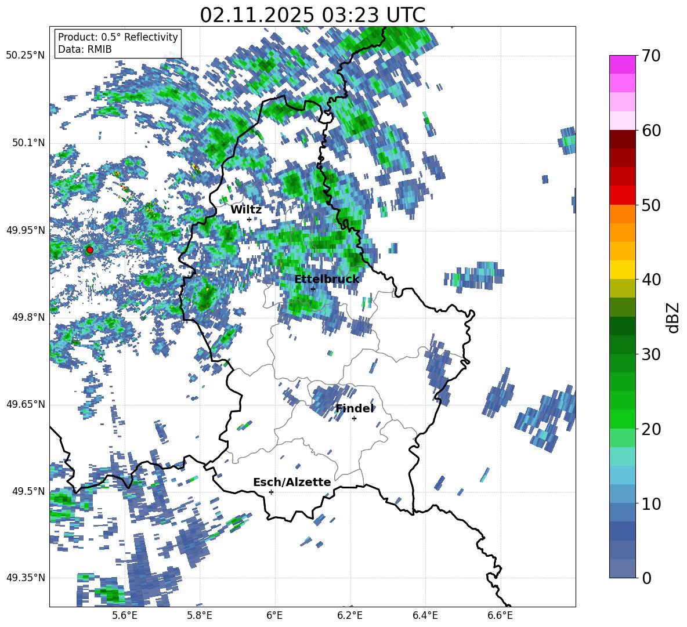Click the Findel city label

(x=355, y=408)
